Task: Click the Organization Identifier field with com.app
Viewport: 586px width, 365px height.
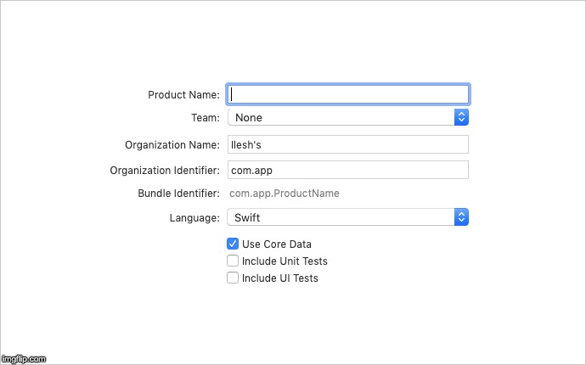Action: click(348, 170)
